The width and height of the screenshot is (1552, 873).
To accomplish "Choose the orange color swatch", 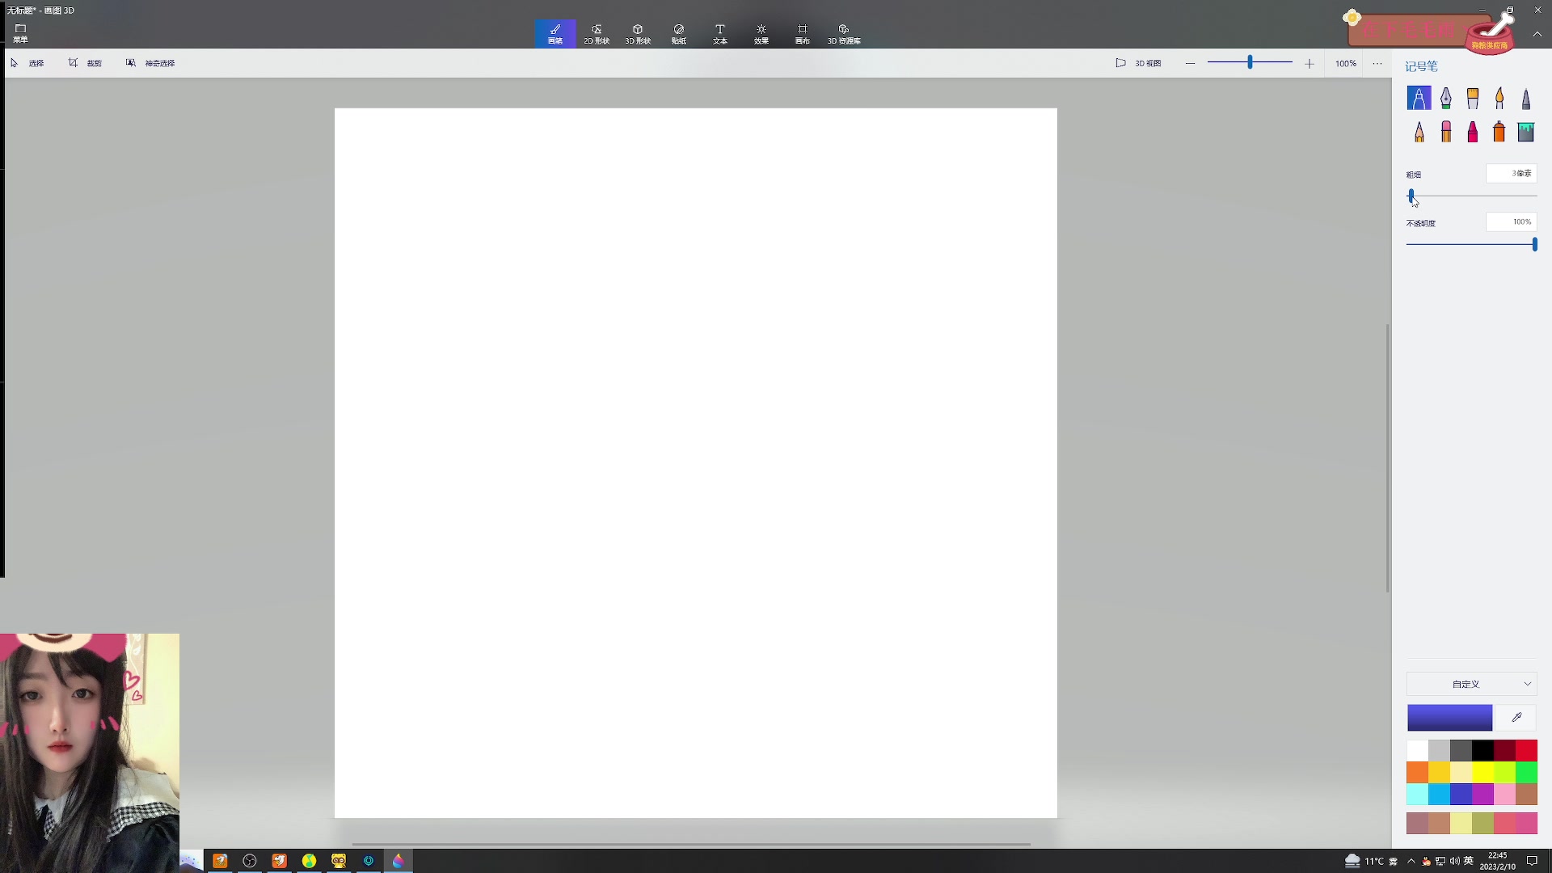I will pos(1417,772).
